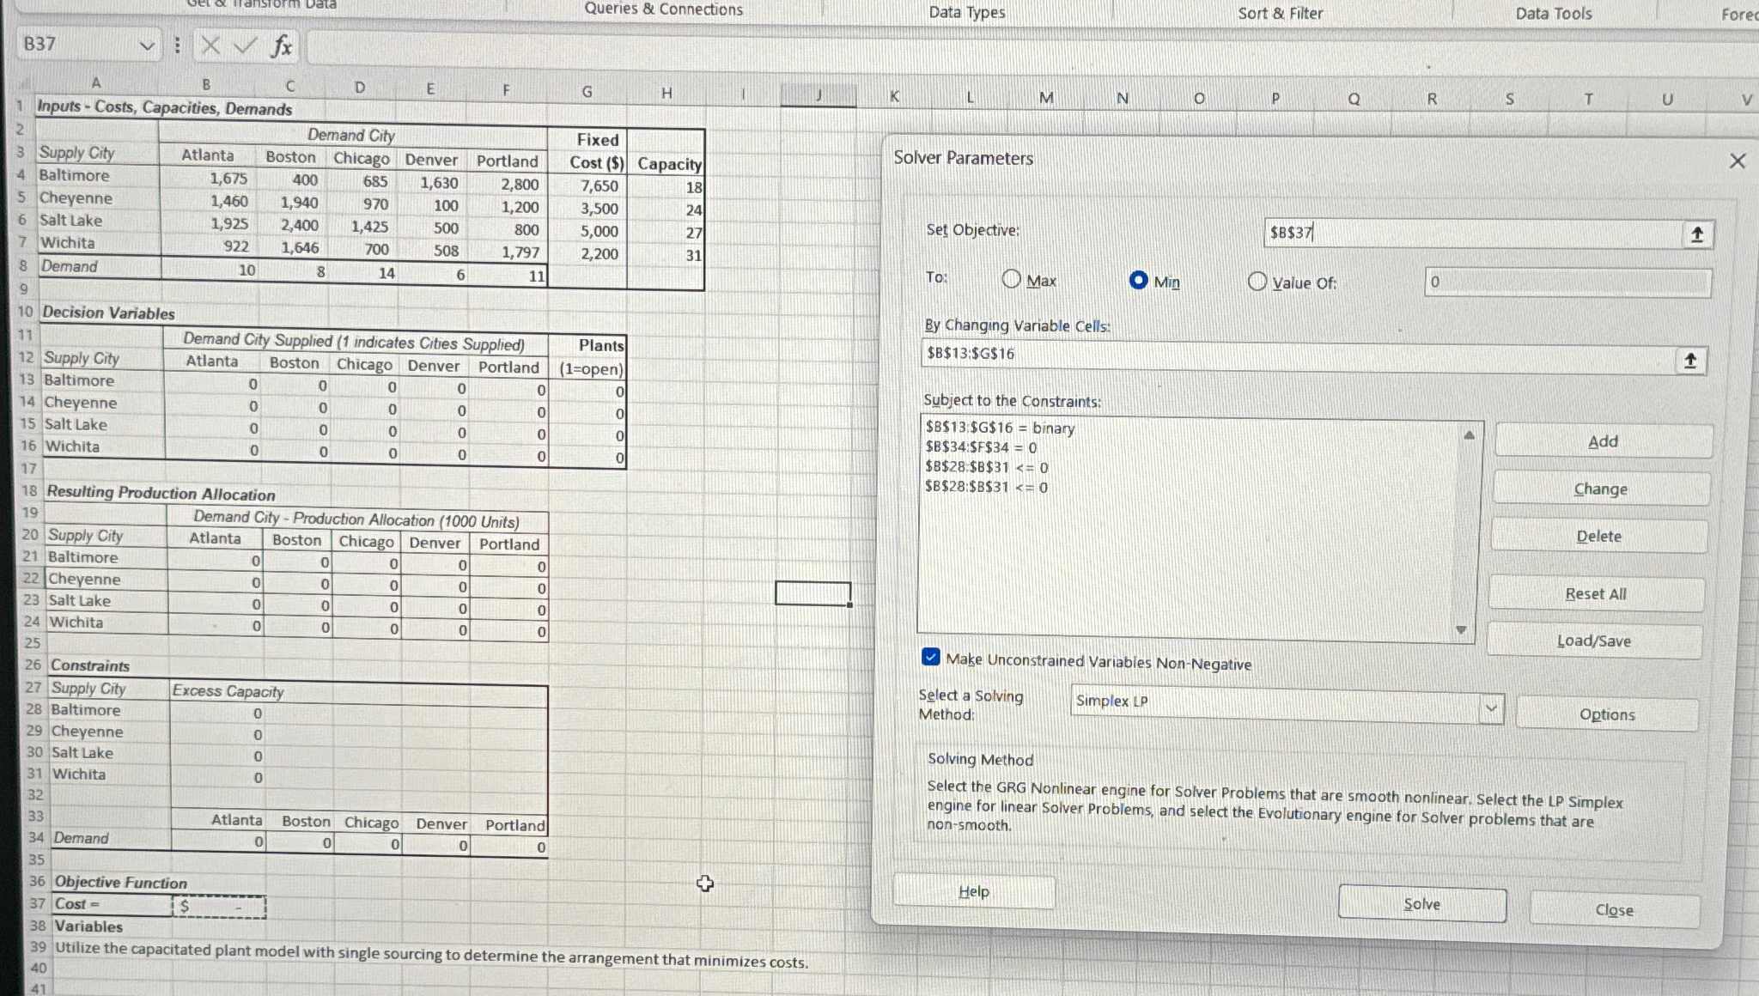Click Baltimore fixed cost cell 7,650
Screen dimensions: 1759x996
click(587, 185)
